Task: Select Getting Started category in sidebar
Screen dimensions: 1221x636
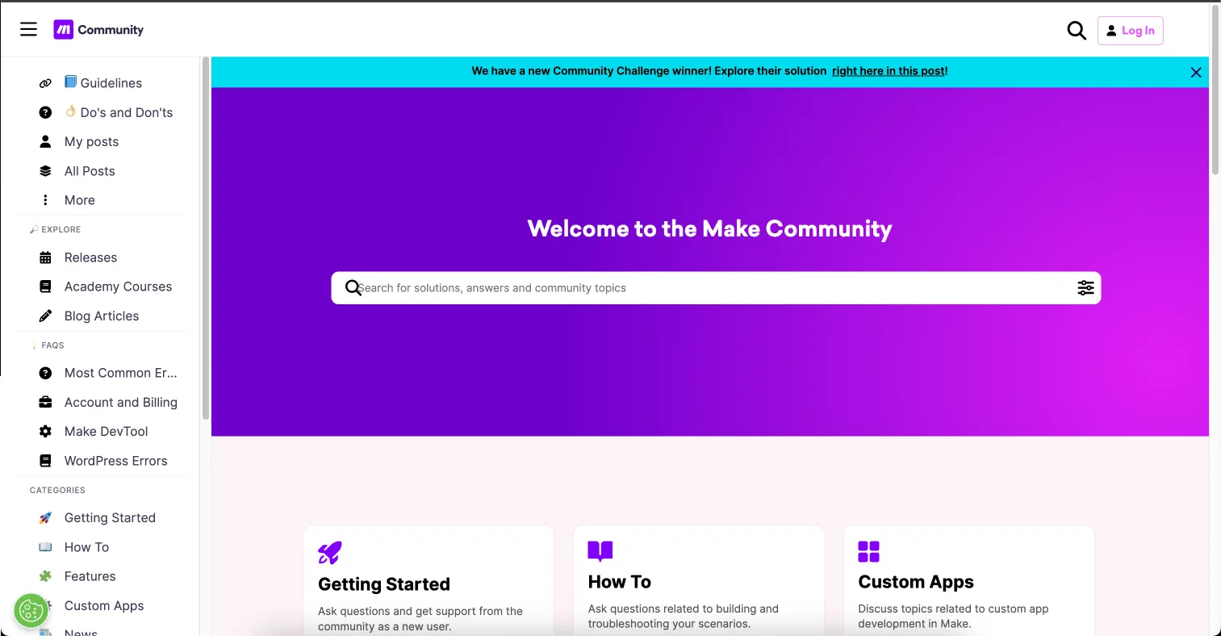Action: (110, 517)
